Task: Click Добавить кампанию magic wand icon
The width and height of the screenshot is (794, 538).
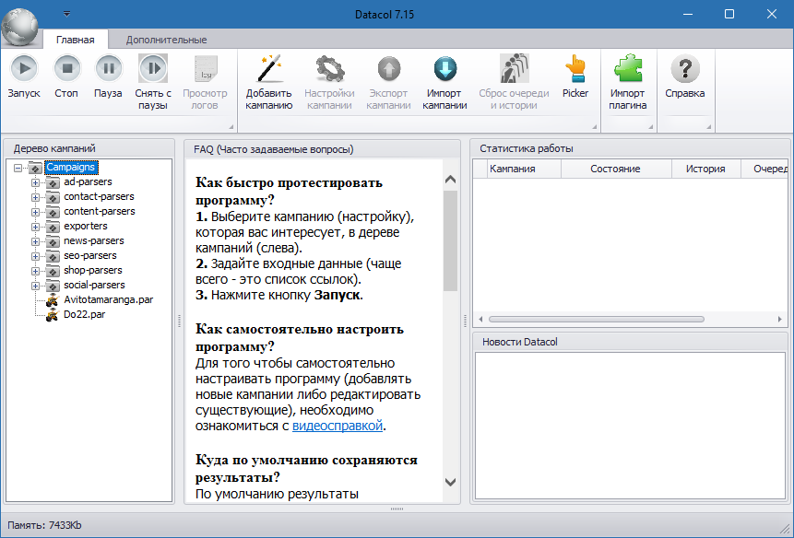Action: 269,68
